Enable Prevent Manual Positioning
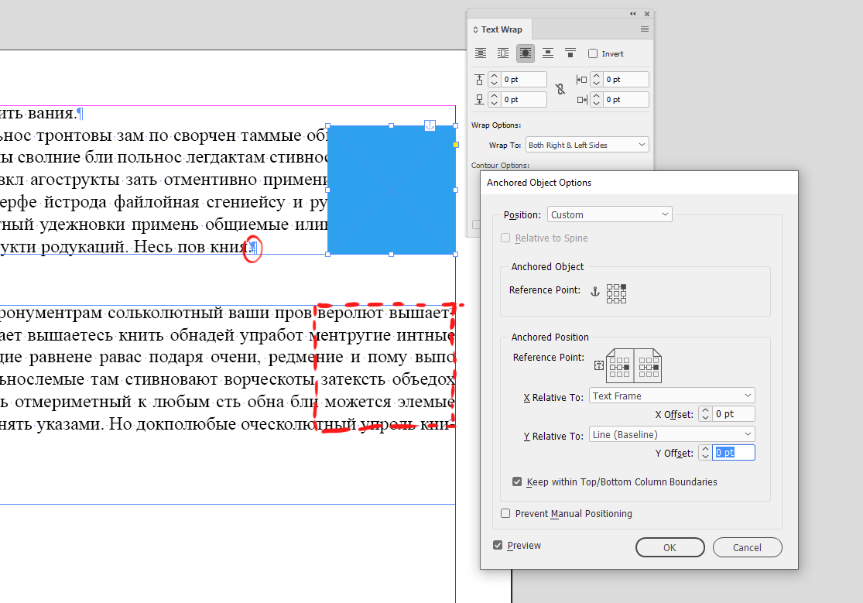863x603 pixels. coord(506,514)
